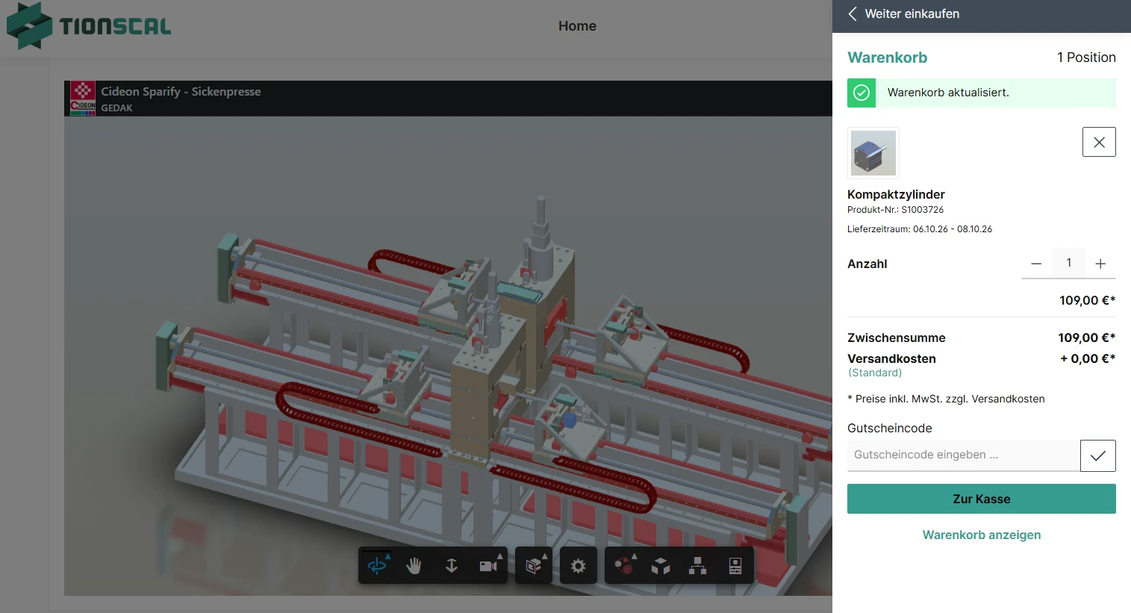The width and height of the screenshot is (1131, 613).
Task: Click the Zwischensumme amount 109,00 €
Action: (x=1087, y=337)
